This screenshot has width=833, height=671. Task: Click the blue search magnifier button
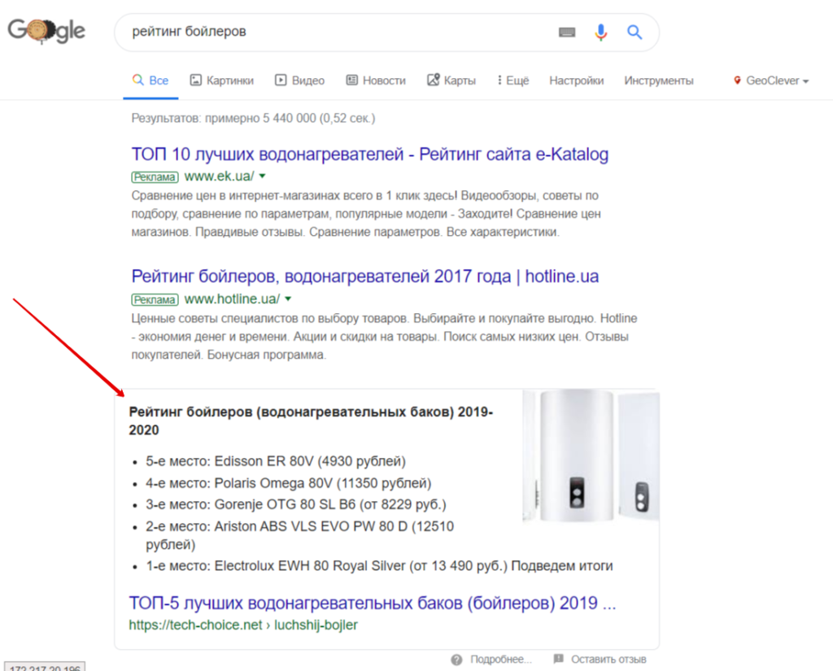(x=635, y=33)
